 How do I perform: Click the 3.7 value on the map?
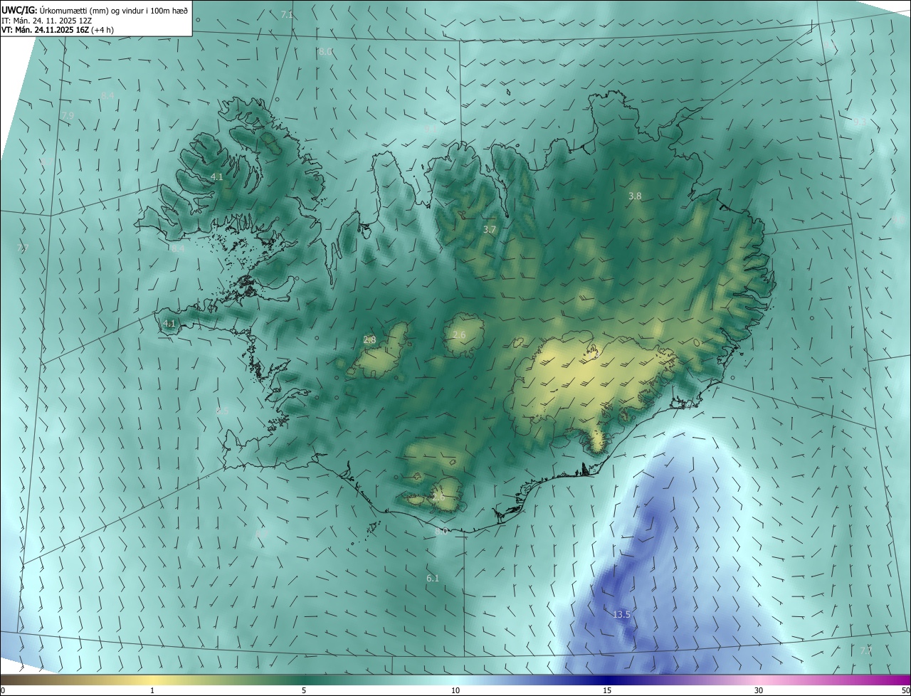pos(489,229)
